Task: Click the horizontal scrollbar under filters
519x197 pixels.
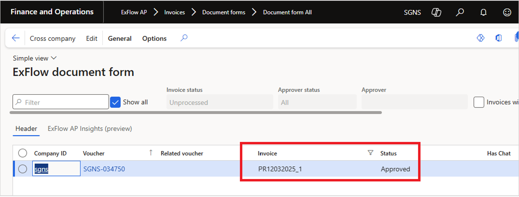Action: pyautogui.click(x=196, y=113)
